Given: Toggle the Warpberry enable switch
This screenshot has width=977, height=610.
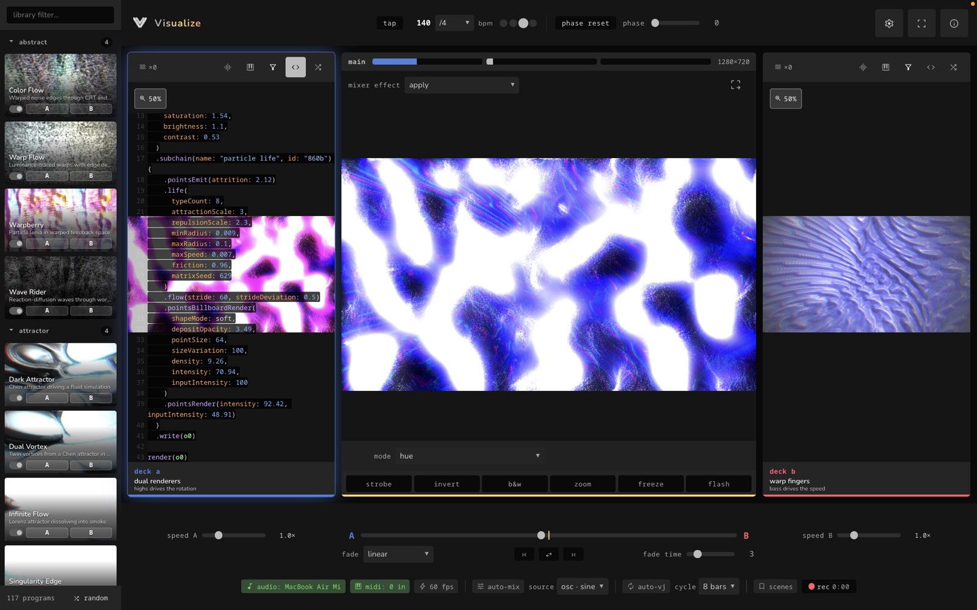Looking at the screenshot, I should coord(16,243).
